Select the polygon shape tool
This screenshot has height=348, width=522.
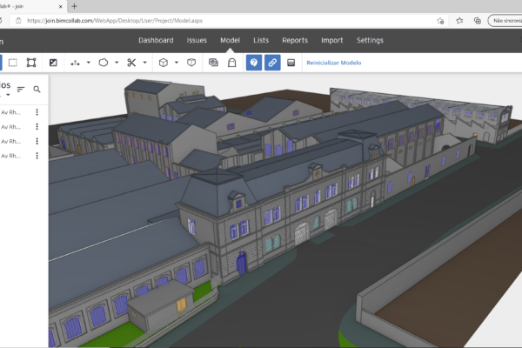point(104,63)
